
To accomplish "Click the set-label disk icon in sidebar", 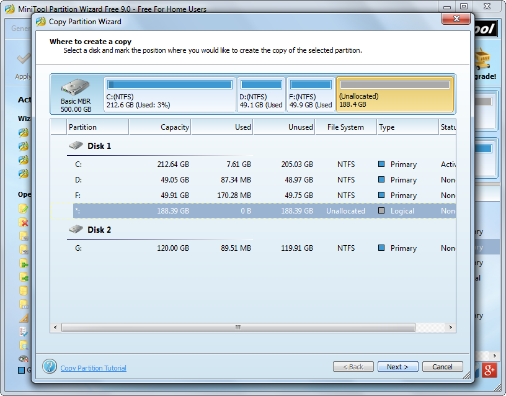I will pos(24,304).
